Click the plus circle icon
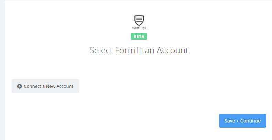This screenshot has width=272, height=140. click(x=19, y=86)
